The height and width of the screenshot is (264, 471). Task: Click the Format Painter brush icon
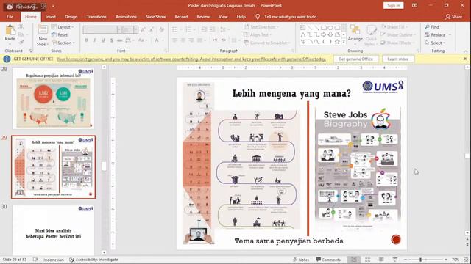coord(21,43)
